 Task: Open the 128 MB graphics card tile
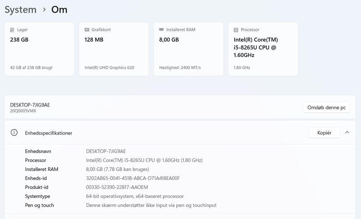(x=114, y=49)
